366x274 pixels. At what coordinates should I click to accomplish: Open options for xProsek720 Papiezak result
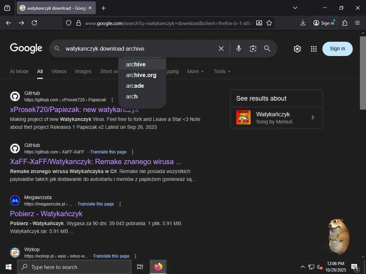pos(112,100)
